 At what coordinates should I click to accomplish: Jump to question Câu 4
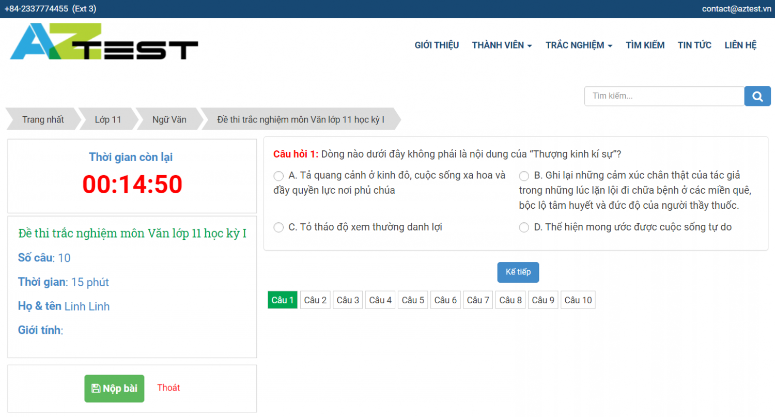tap(380, 300)
